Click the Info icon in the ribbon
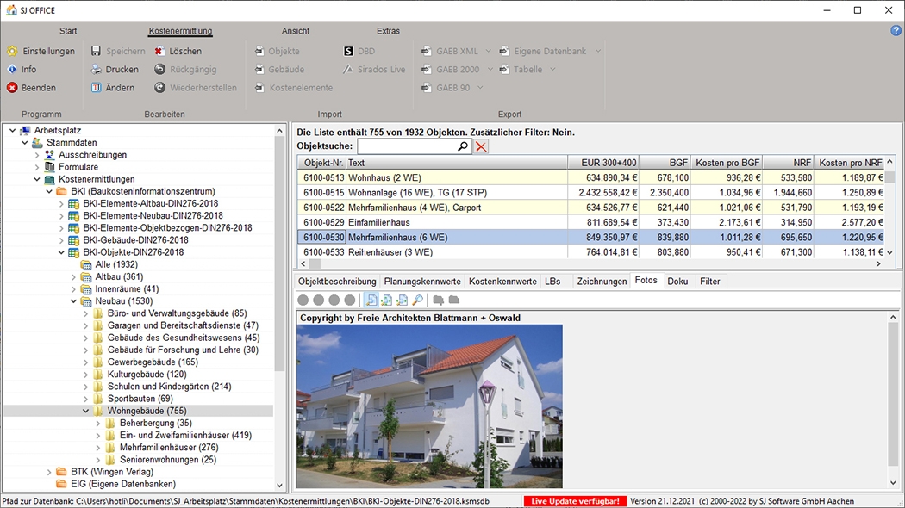The image size is (905, 508). tap(12, 69)
